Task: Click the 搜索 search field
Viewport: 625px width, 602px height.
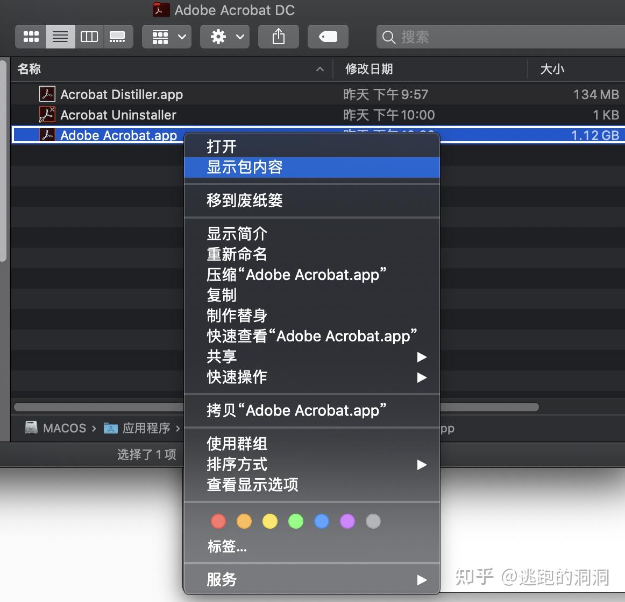Action: pos(501,37)
